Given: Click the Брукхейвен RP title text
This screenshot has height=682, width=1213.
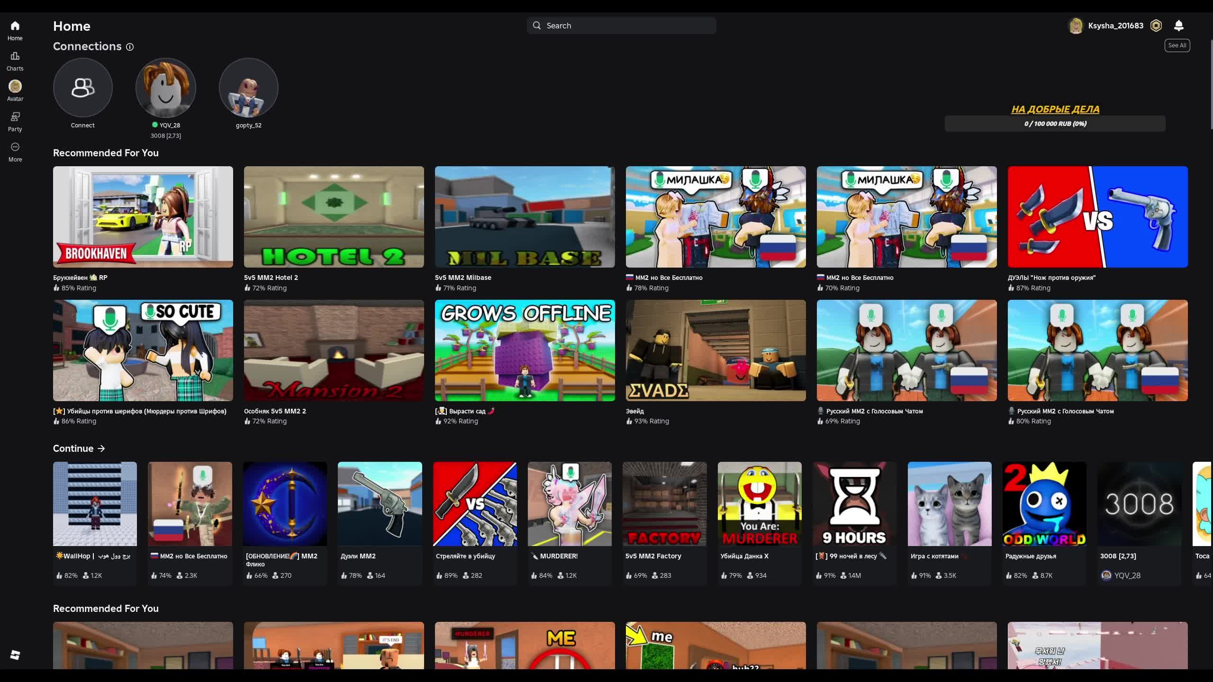Looking at the screenshot, I should pyautogui.click(x=81, y=278).
